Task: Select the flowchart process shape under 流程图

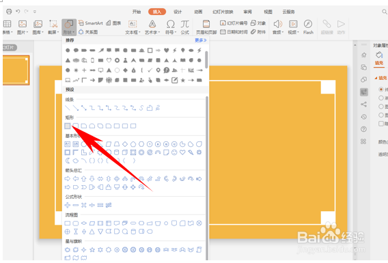Action: [68, 223]
